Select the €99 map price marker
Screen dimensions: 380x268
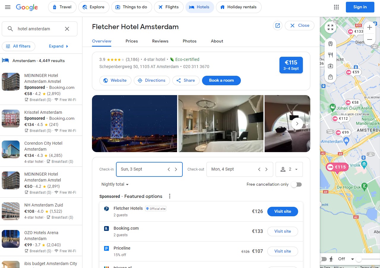(x=342, y=132)
